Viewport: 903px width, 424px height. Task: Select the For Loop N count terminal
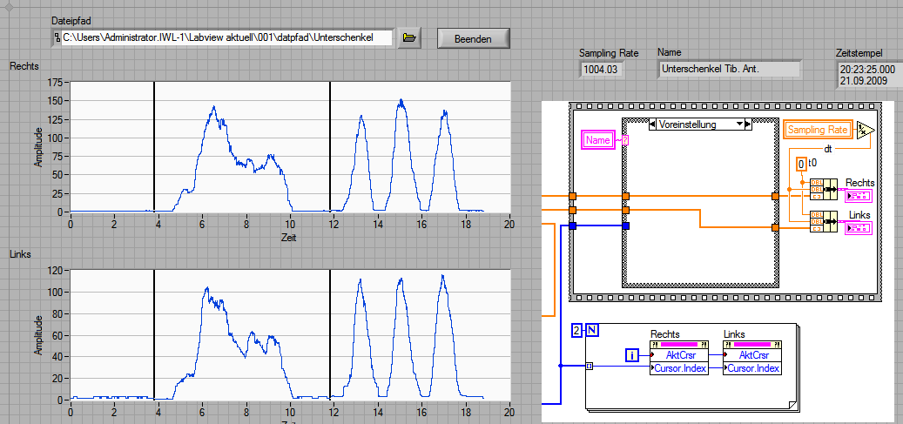(592, 330)
